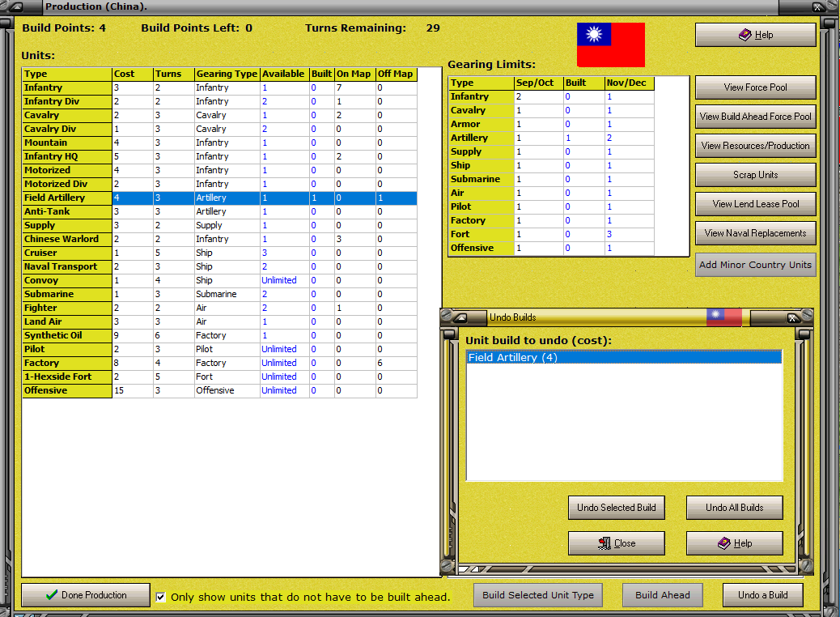The image size is (840, 617).
Task: Click On Map column header
Action: (354, 74)
